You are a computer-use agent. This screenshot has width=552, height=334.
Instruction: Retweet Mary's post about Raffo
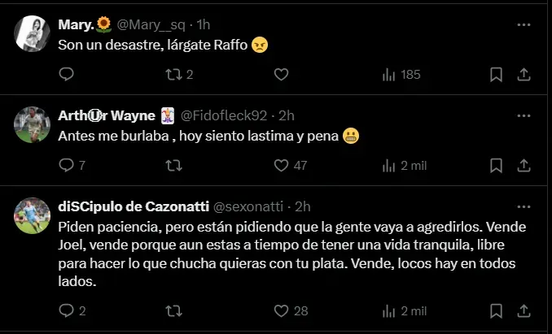(x=173, y=75)
